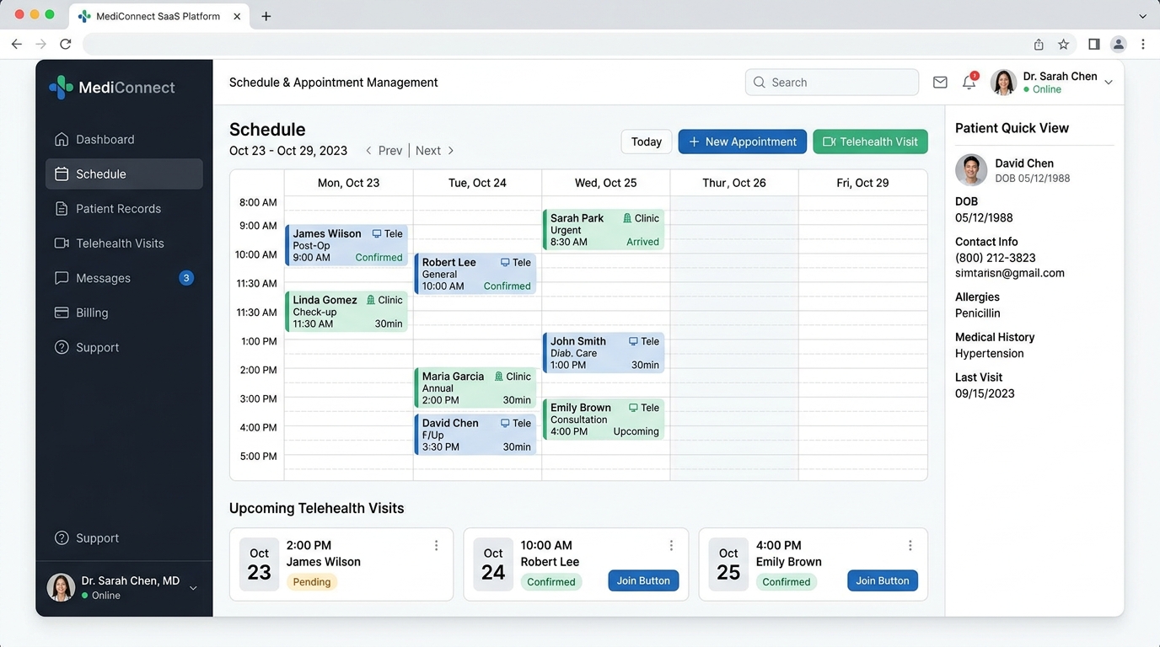The width and height of the screenshot is (1160, 647).
Task: Open the upper Support sidebar item
Action: pos(124,347)
